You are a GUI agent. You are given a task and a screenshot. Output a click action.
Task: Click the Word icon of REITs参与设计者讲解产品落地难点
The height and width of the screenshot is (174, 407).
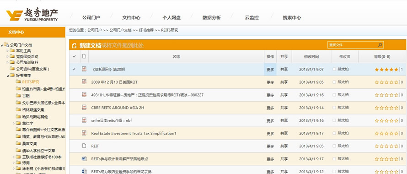pyautogui.click(x=84, y=158)
